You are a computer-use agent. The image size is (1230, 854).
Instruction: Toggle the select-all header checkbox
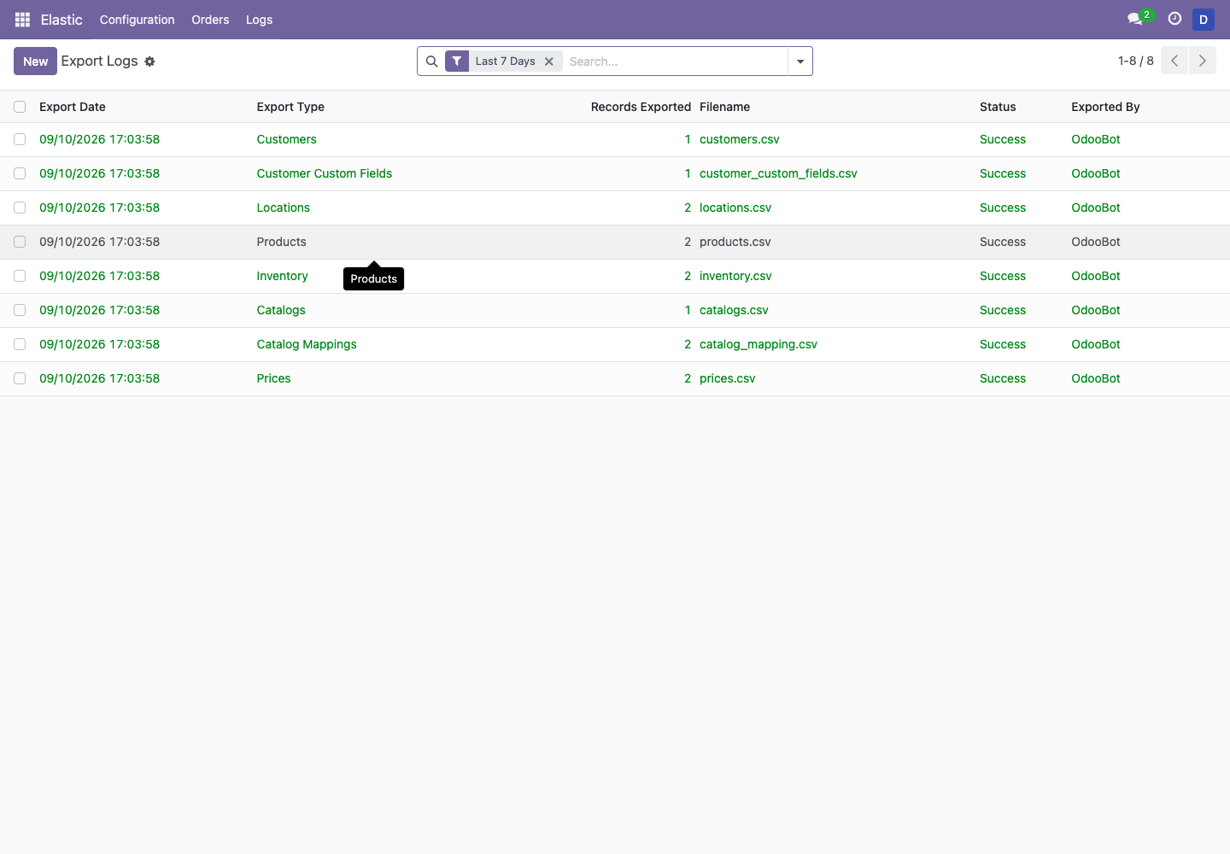click(20, 107)
